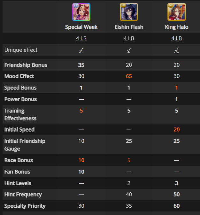Open the Special Week SSR card icon
This screenshot has width=200, height=215.
pyautogui.click(x=81, y=12)
